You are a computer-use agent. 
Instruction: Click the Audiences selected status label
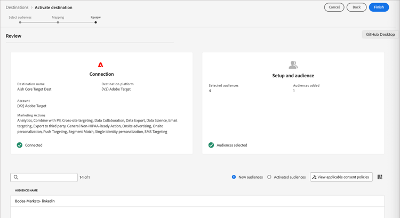point(232,145)
